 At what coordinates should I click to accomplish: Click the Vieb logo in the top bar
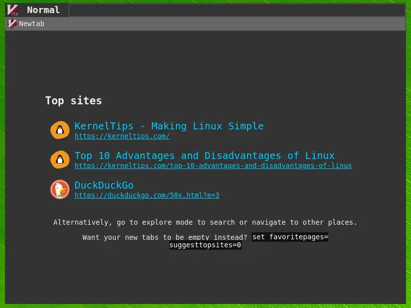coord(13,10)
